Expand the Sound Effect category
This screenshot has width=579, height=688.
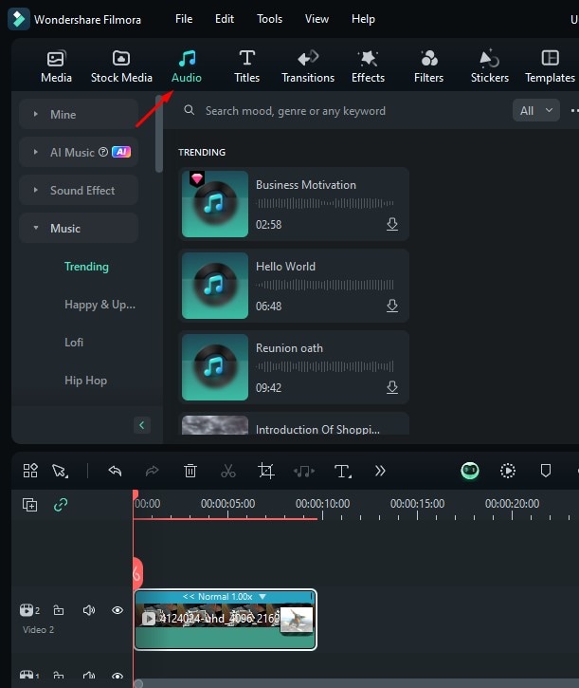(x=79, y=190)
